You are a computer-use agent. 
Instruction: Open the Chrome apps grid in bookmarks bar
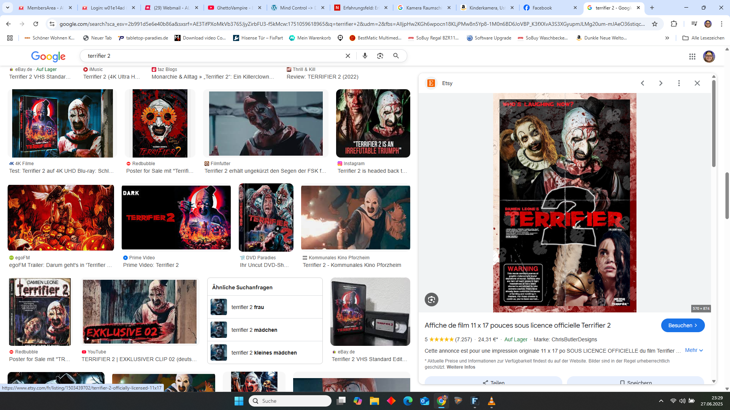click(x=10, y=38)
